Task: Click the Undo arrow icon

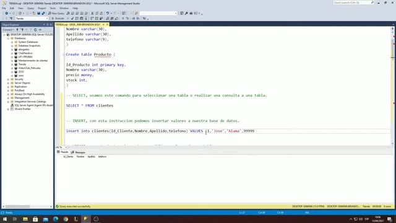Action: (108, 13)
